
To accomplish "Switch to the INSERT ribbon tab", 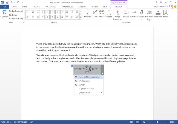I will point(25,7).
